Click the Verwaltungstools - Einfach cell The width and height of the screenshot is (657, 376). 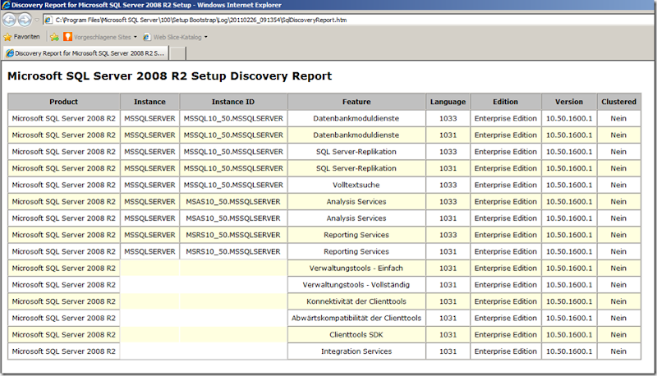pos(356,268)
